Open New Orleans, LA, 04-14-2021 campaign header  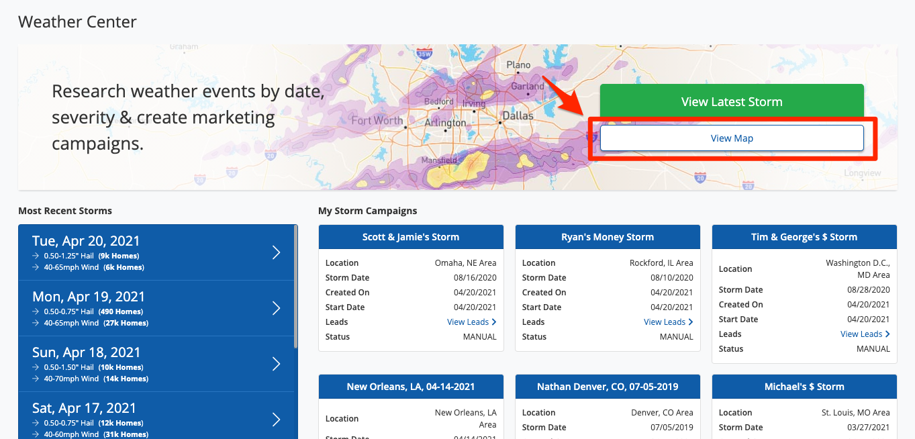pyautogui.click(x=411, y=387)
